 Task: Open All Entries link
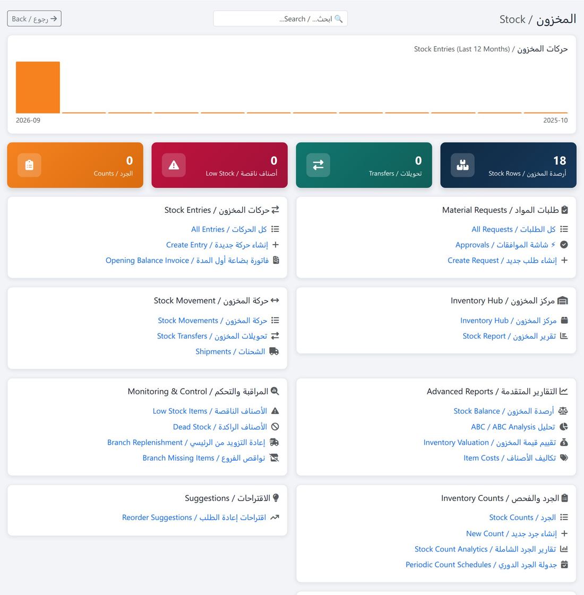pyautogui.click(x=229, y=229)
